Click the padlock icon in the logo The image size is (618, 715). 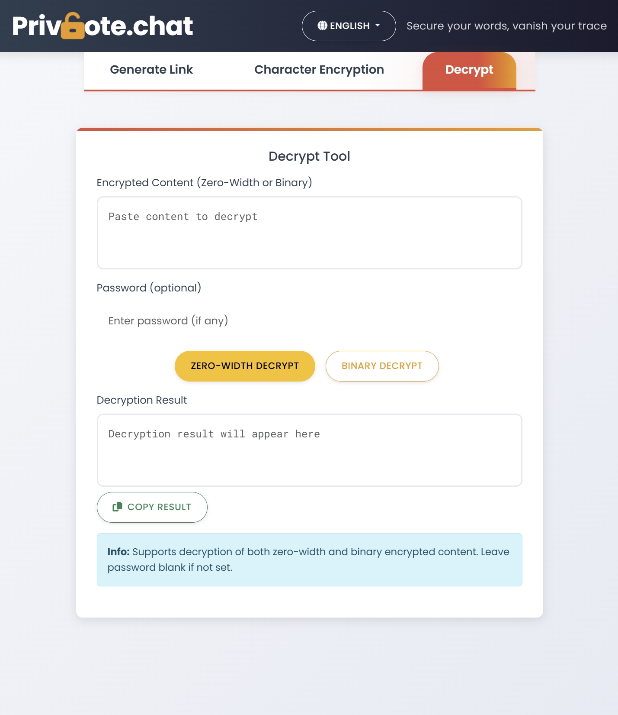(73, 26)
